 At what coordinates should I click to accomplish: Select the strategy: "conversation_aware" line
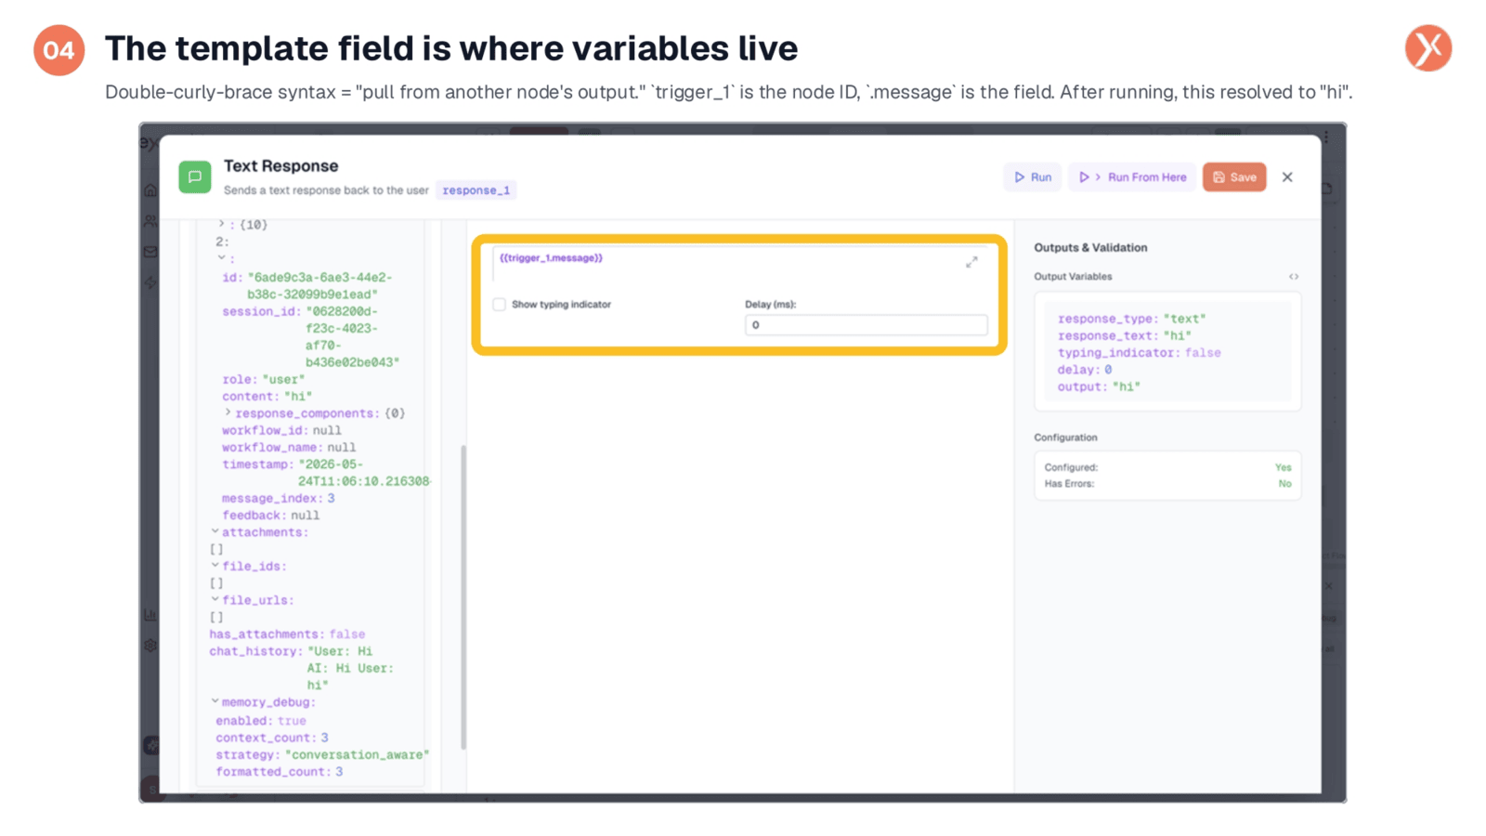(x=322, y=755)
